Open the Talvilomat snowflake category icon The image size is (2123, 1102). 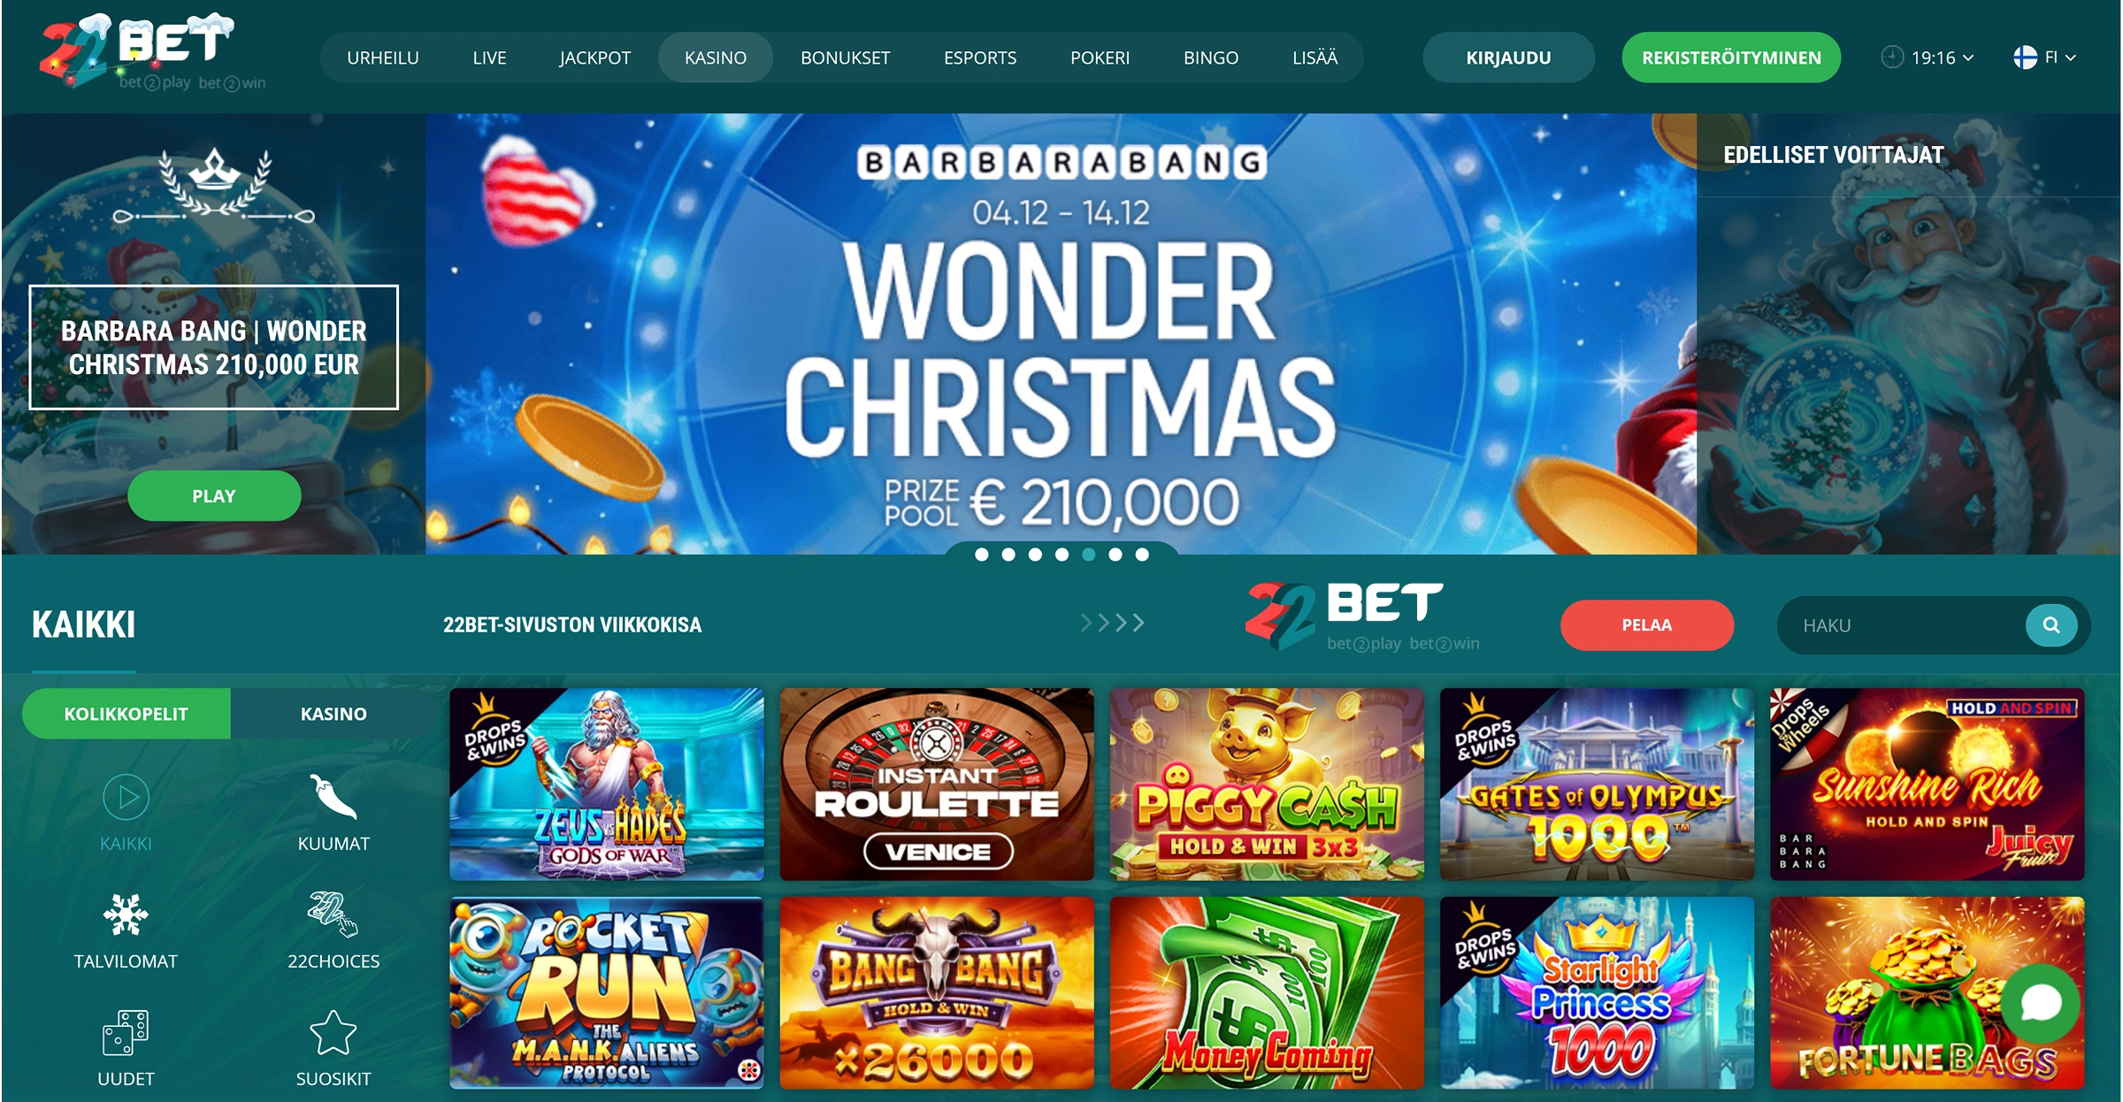(x=126, y=915)
